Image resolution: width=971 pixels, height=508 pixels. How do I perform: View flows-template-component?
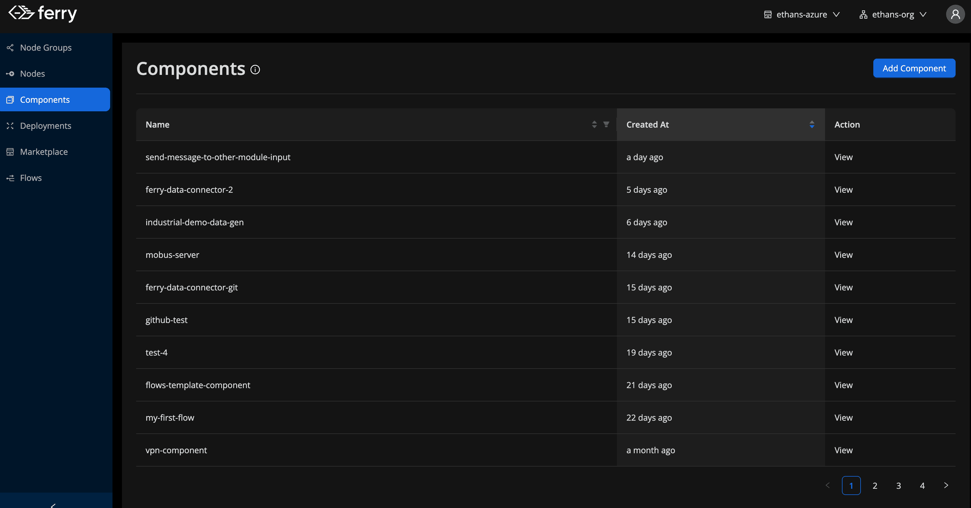pyautogui.click(x=843, y=385)
